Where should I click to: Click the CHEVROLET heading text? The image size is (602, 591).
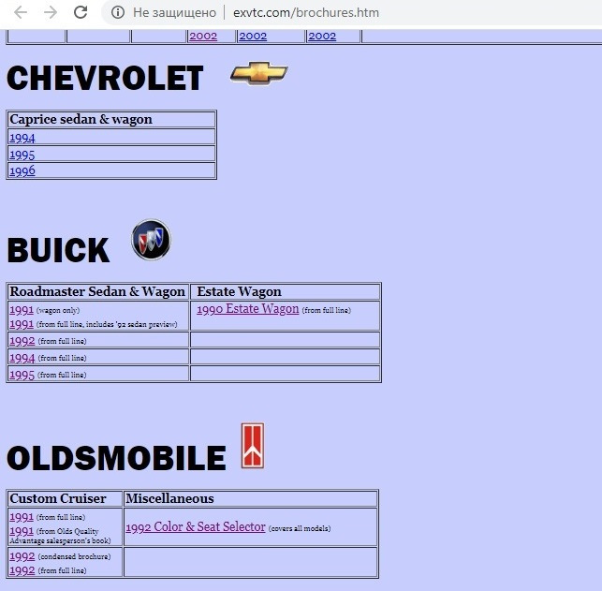point(105,79)
